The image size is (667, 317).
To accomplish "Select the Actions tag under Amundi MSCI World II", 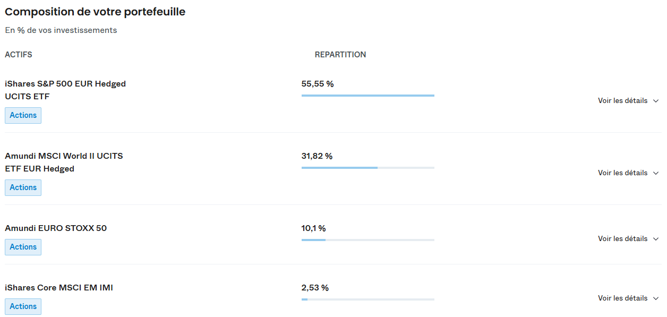I will click(x=23, y=187).
